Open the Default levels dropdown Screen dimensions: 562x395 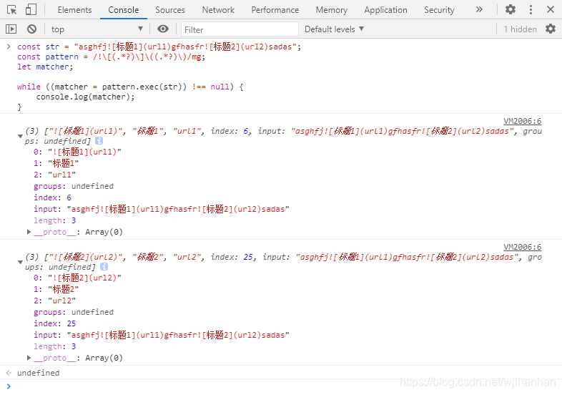point(334,29)
